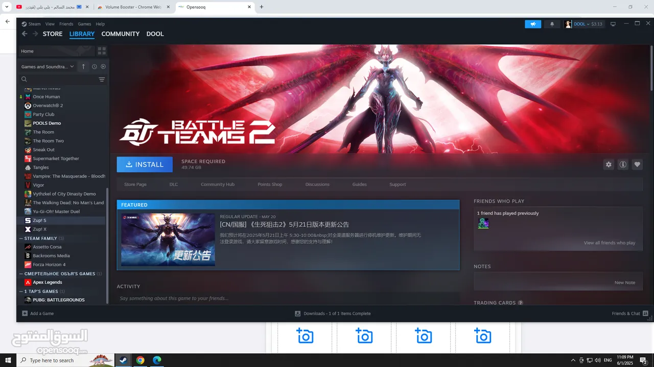The width and height of the screenshot is (654, 367).
Task: Collapse the СМЕРТЕЛЬНОЕ ОБЪЯ'S GAMES category
Action: click(22, 274)
